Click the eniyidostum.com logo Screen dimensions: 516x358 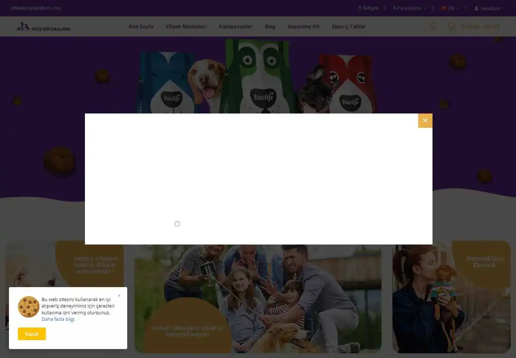(x=43, y=26)
